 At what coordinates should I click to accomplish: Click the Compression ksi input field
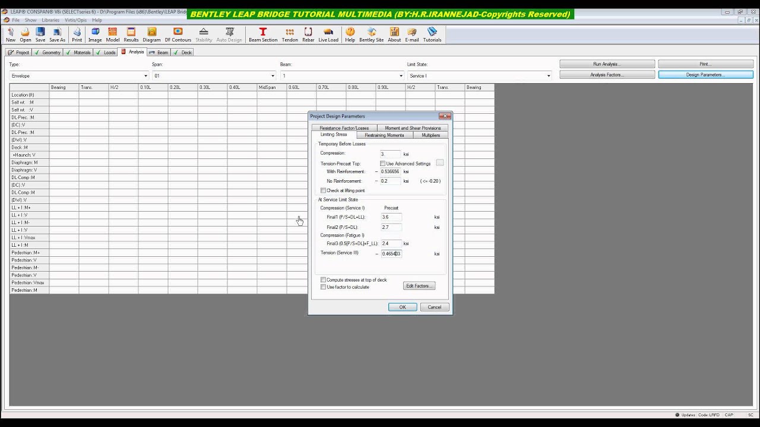(x=390, y=154)
